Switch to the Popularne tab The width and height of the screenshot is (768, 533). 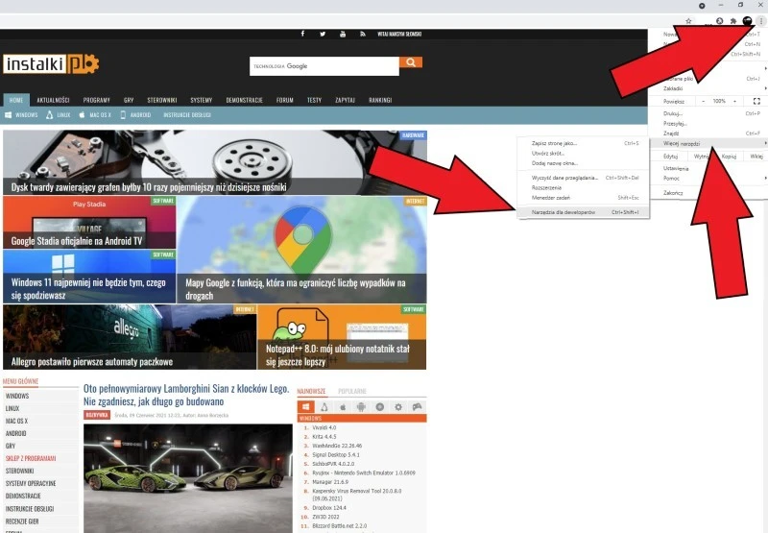point(351,392)
